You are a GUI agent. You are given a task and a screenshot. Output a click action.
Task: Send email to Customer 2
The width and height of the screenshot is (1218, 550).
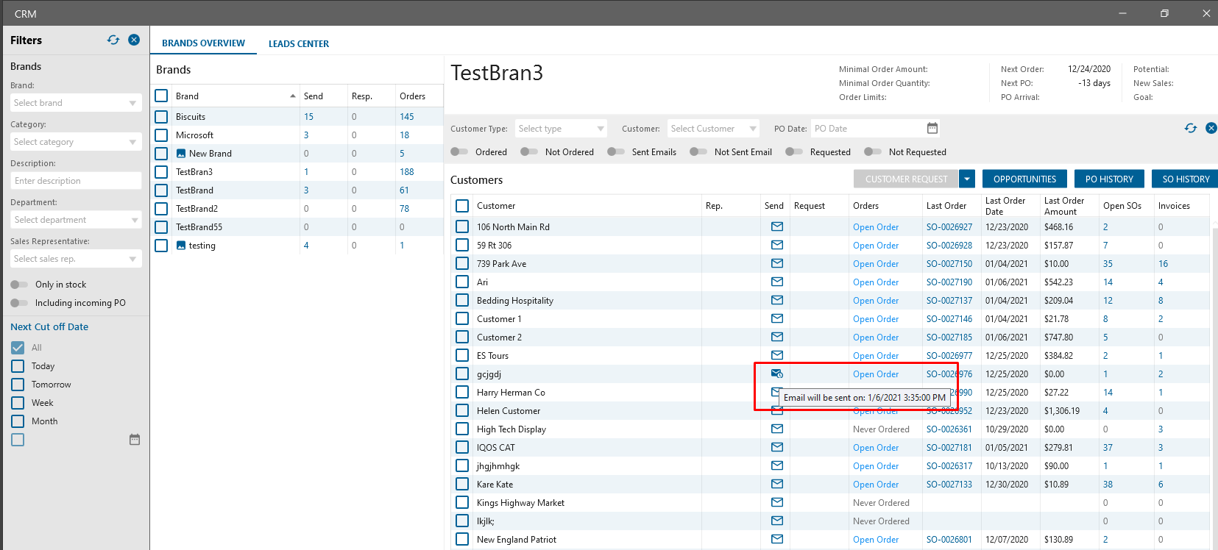777,337
